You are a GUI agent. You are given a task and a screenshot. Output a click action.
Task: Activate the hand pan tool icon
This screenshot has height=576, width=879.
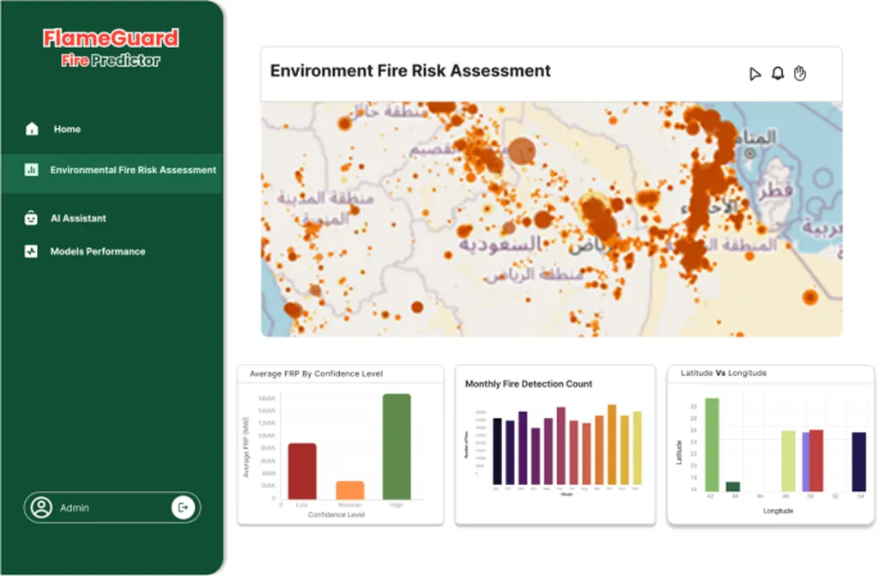click(800, 74)
